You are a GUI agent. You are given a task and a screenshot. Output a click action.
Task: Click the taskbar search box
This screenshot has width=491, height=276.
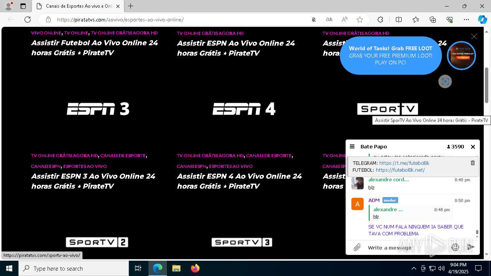(x=74, y=268)
